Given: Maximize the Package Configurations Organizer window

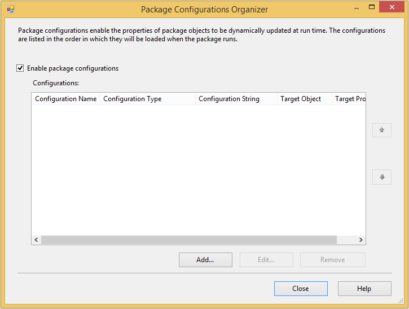Looking at the screenshot, I should click(372, 7).
